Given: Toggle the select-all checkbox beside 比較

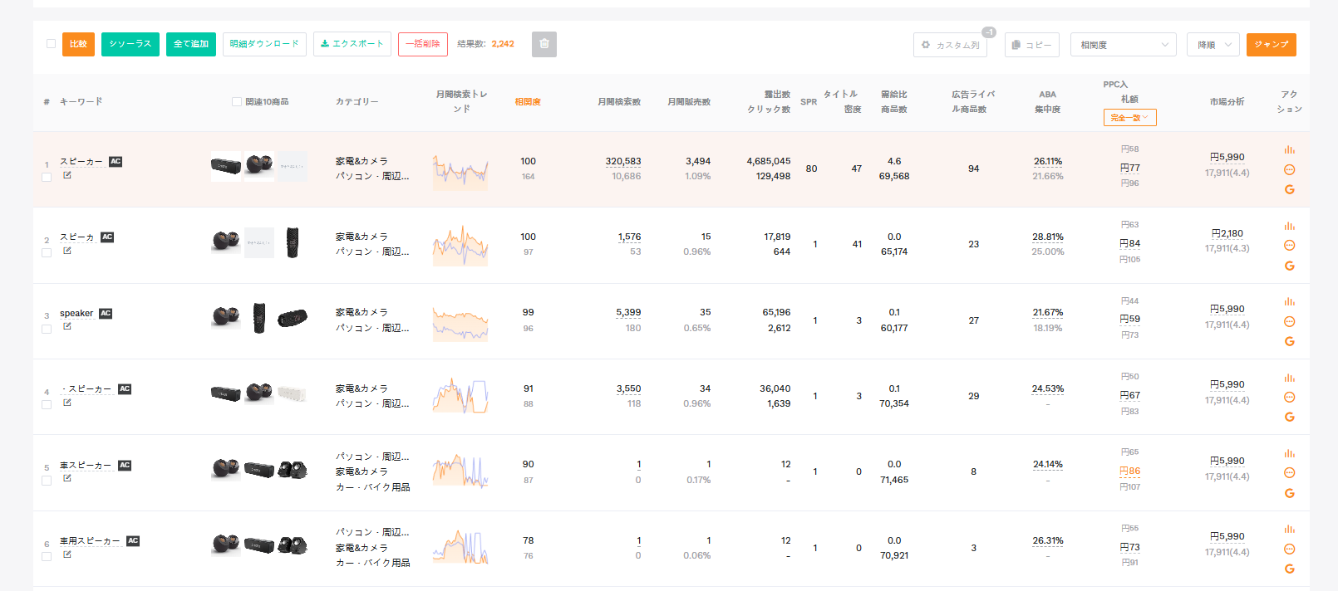Looking at the screenshot, I should (51, 44).
